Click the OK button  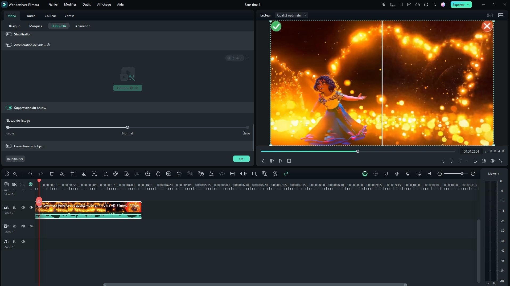pyautogui.click(x=241, y=159)
